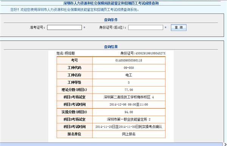This screenshot has width=227, height=146.
Task: Click the venue 深圳市第一职业技能鉴定所 2
Action: (129, 120)
